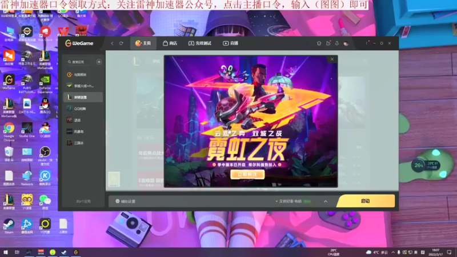
Task: Refresh the WeGame page
Action: point(121,43)
